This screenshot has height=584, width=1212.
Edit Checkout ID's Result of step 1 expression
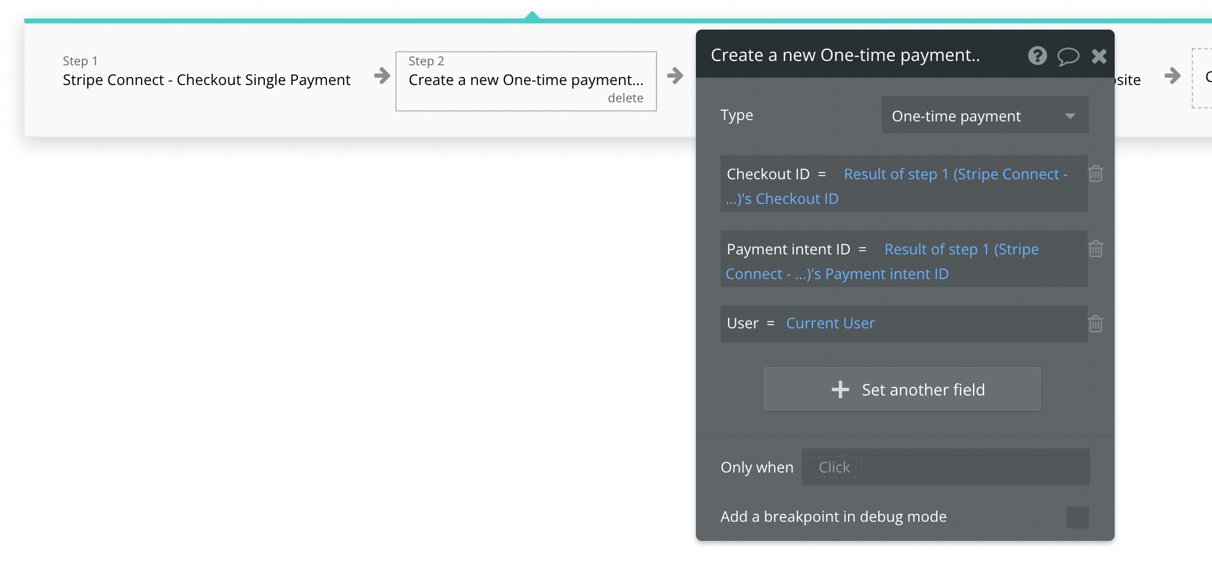point(955,174)
